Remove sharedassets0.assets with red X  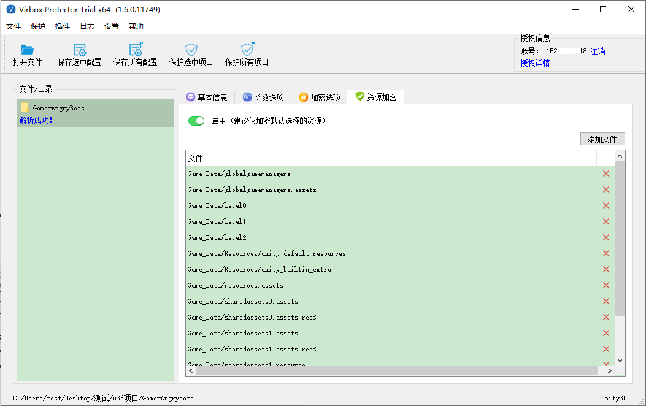coord(606,301)
